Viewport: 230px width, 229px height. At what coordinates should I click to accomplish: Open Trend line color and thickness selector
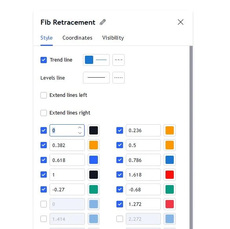[x=96, y=60]
